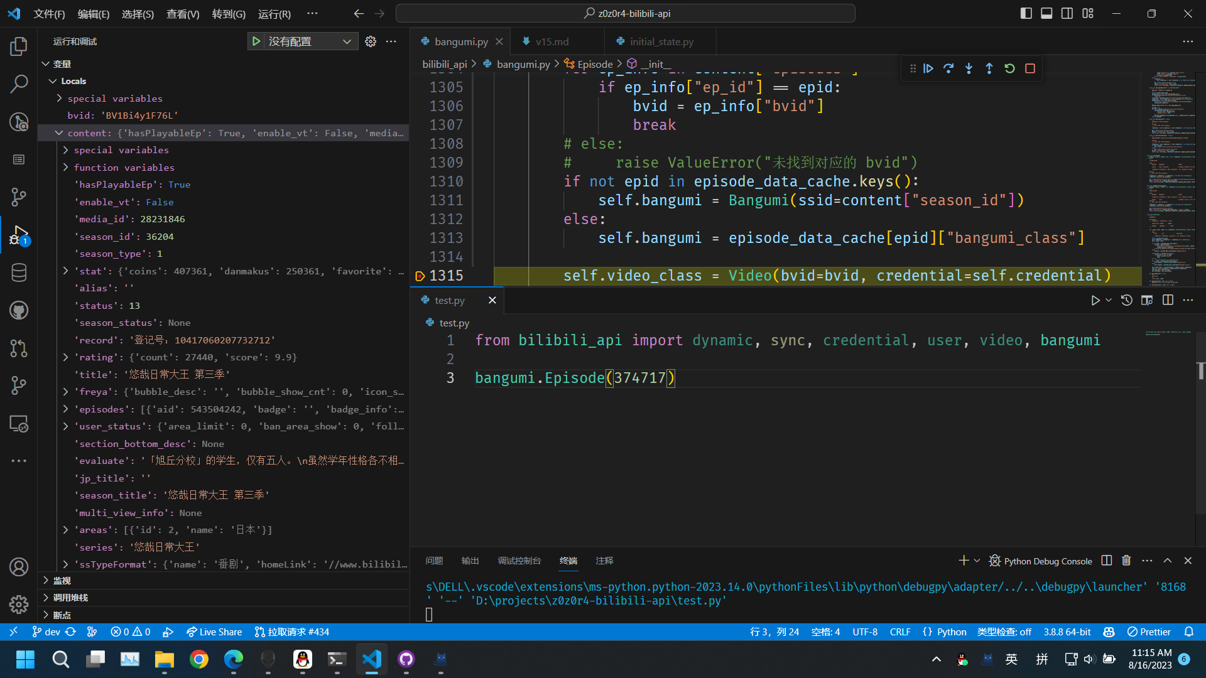
Task: Toggle the secondary sidebar
Action: tap(1067, 13)
